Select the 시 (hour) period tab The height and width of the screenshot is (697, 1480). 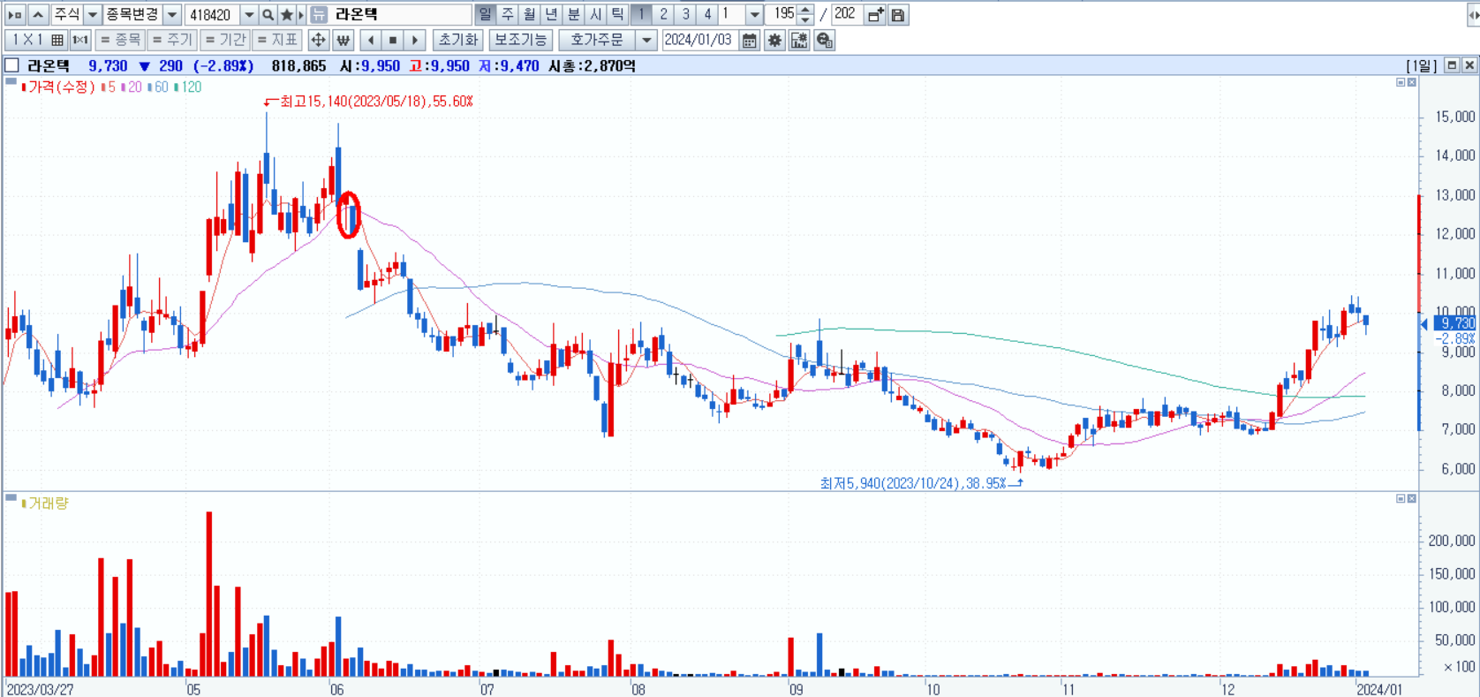(595, 14)
